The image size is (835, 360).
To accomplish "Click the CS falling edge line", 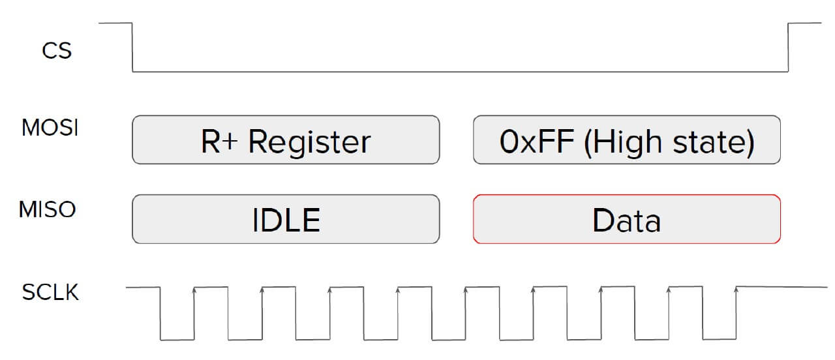I will 132,48.
